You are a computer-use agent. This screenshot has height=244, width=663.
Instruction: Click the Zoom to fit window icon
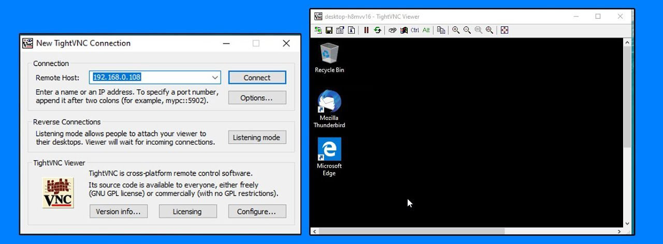point(489,30)
